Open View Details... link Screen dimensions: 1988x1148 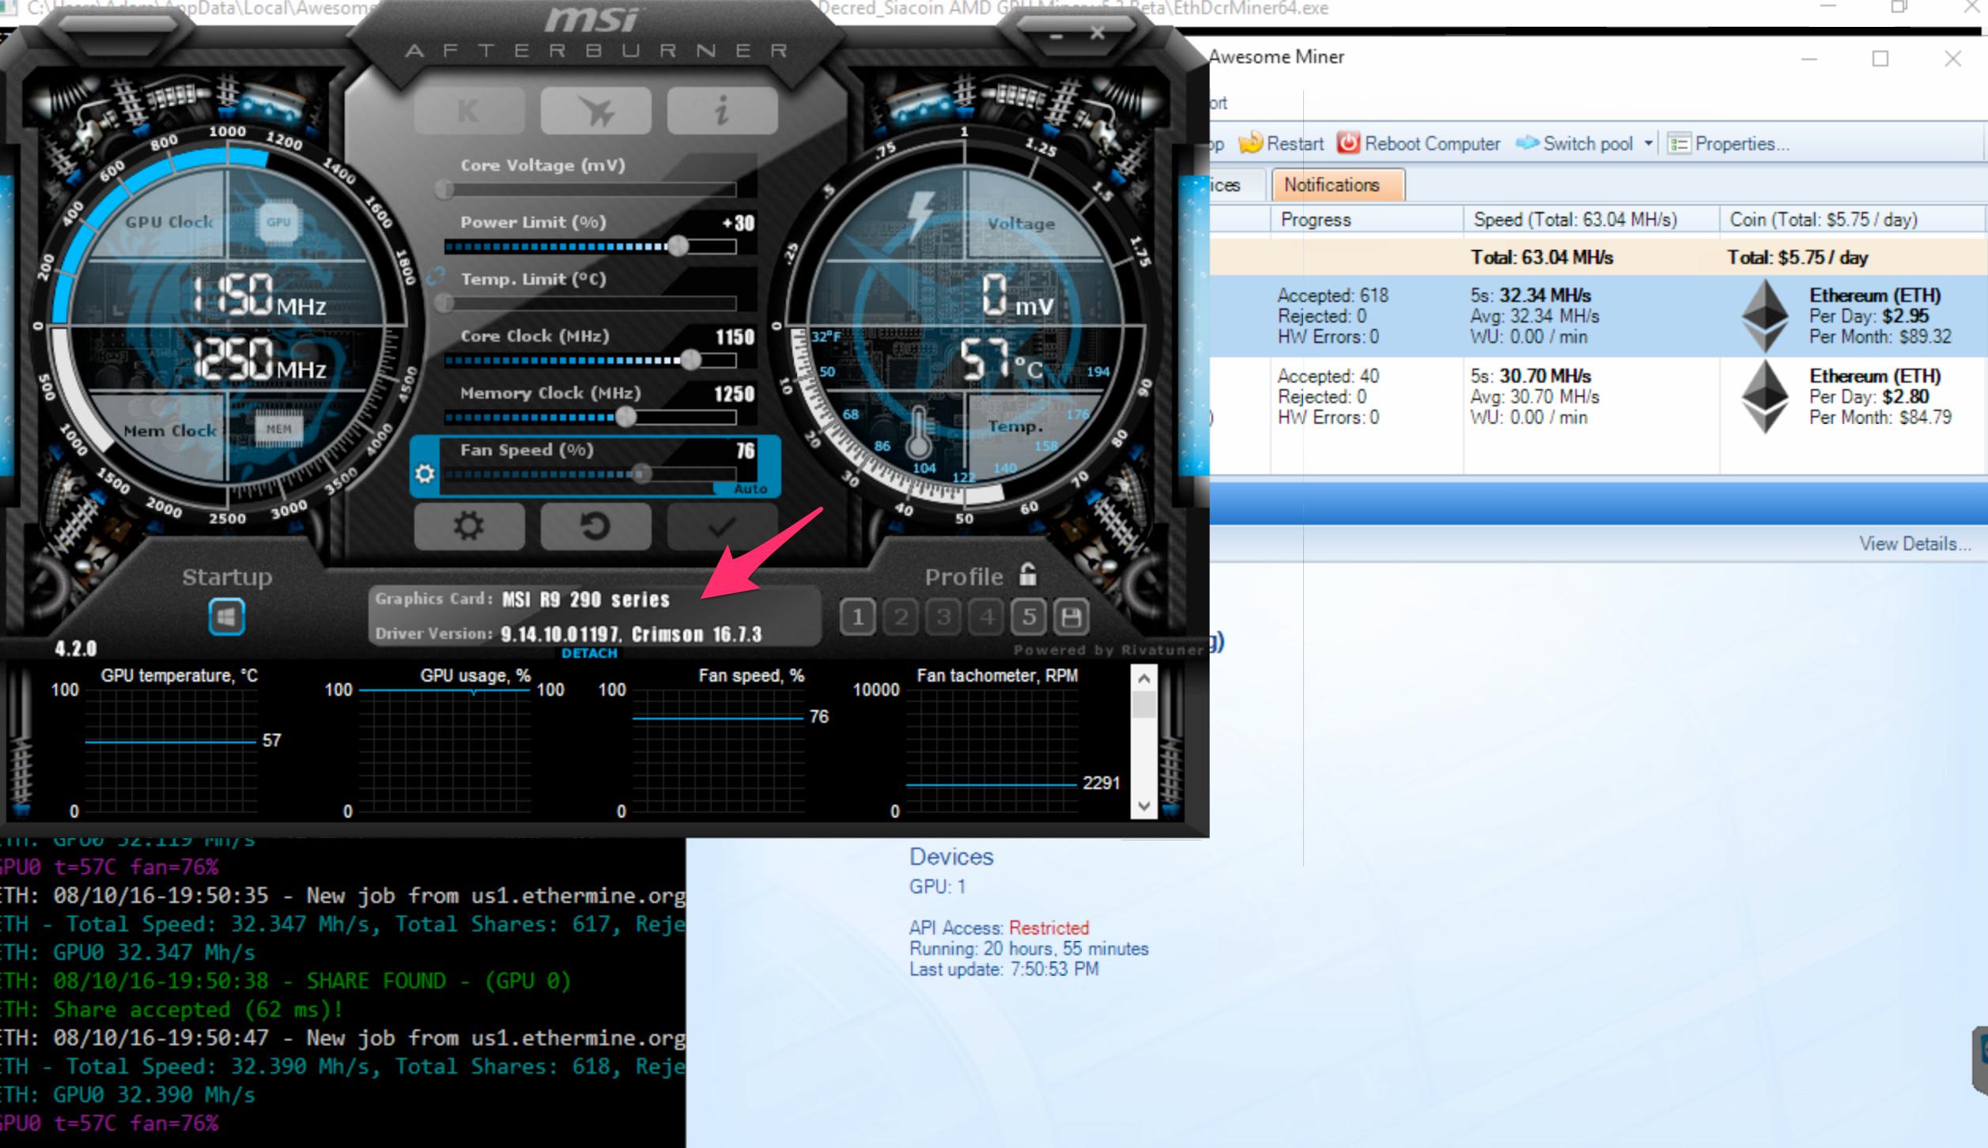pos(1914,544)
